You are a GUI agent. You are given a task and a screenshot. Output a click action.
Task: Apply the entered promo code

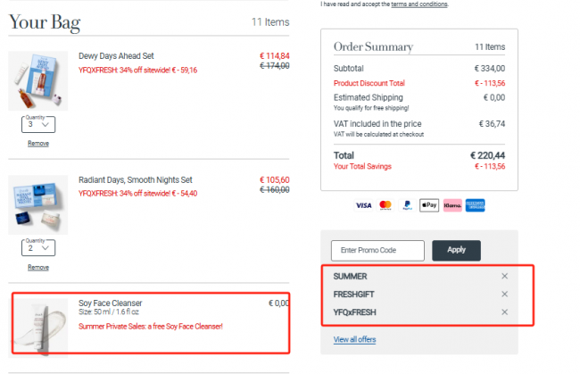pyautogui.click(x=457, y=251)
